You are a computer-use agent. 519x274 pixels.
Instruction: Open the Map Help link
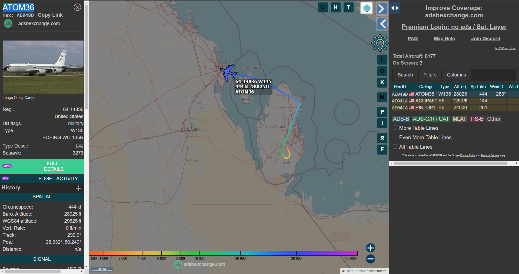(444, 39)
